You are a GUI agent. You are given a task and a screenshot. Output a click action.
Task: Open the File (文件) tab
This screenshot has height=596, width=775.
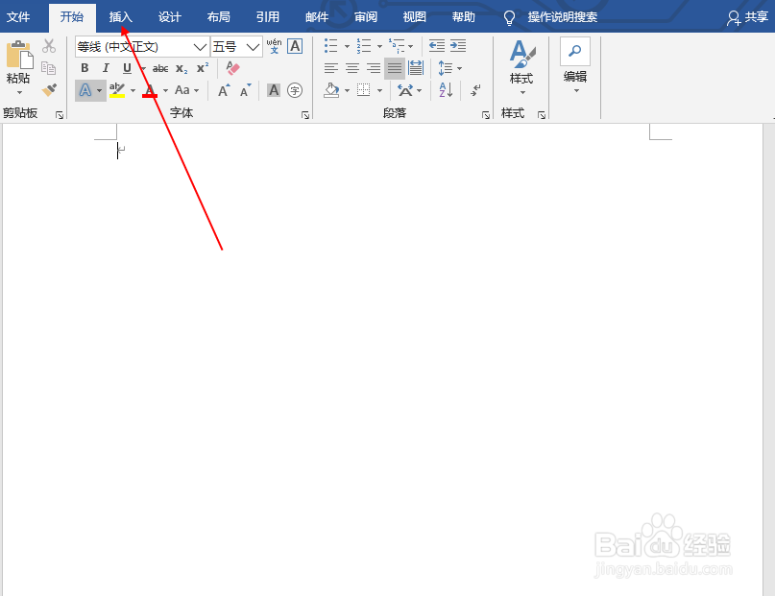18,17
